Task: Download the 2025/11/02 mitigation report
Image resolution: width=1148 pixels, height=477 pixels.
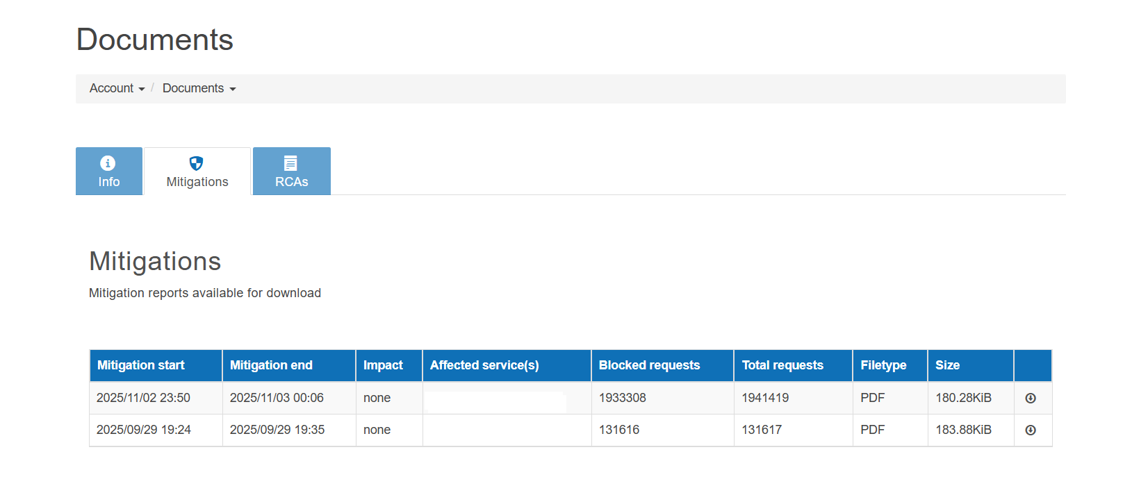Action: pyautogui.click(x=1031, y=398)
